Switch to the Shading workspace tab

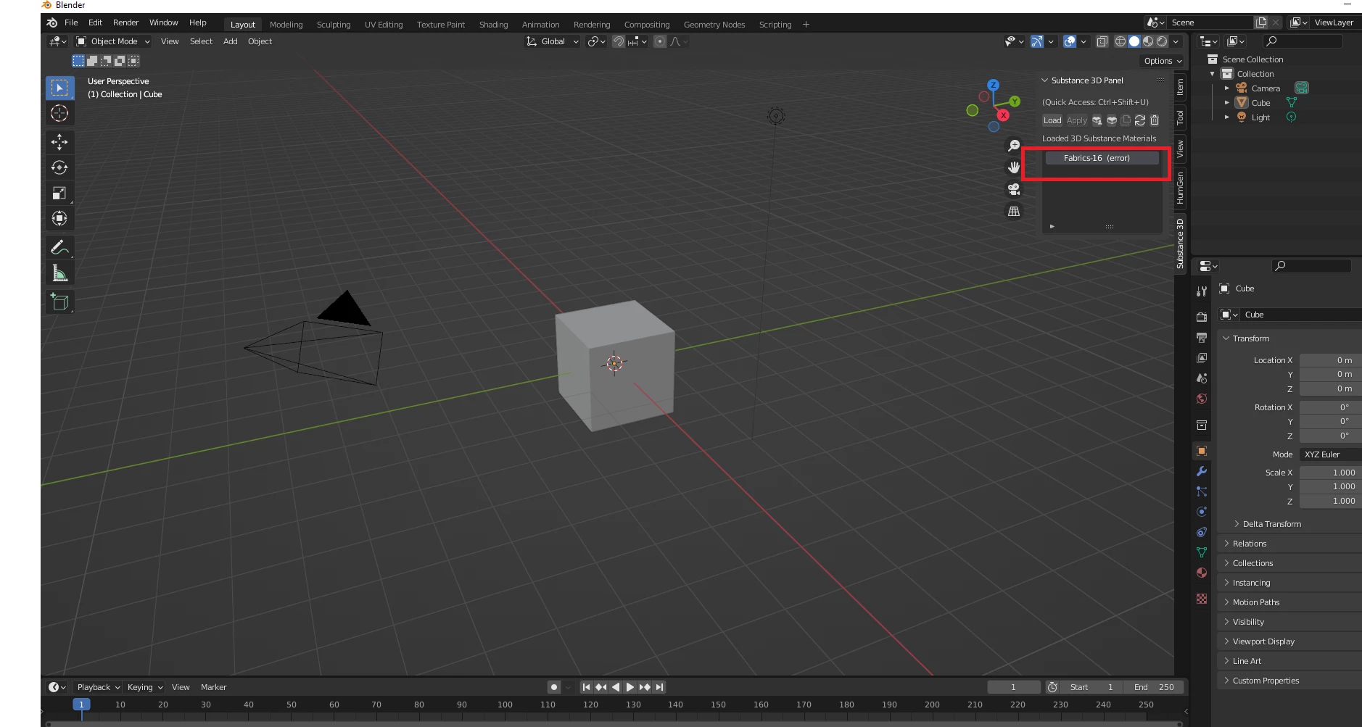(493, 25)
